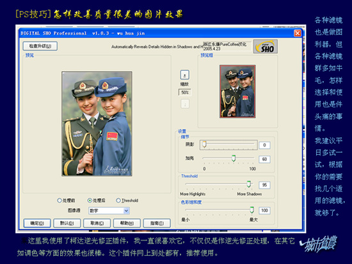Open the 指南 guide button
Viewport: 352px width, 264px height.
pyautogui.click(x=157, y=223)
